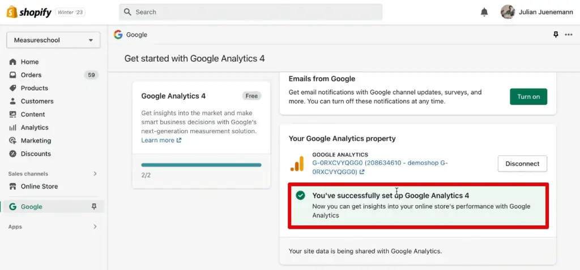Viewport: 580px width, 270px height.
Task: Open Orders in the sidebar
Action: tap(31, 75)
